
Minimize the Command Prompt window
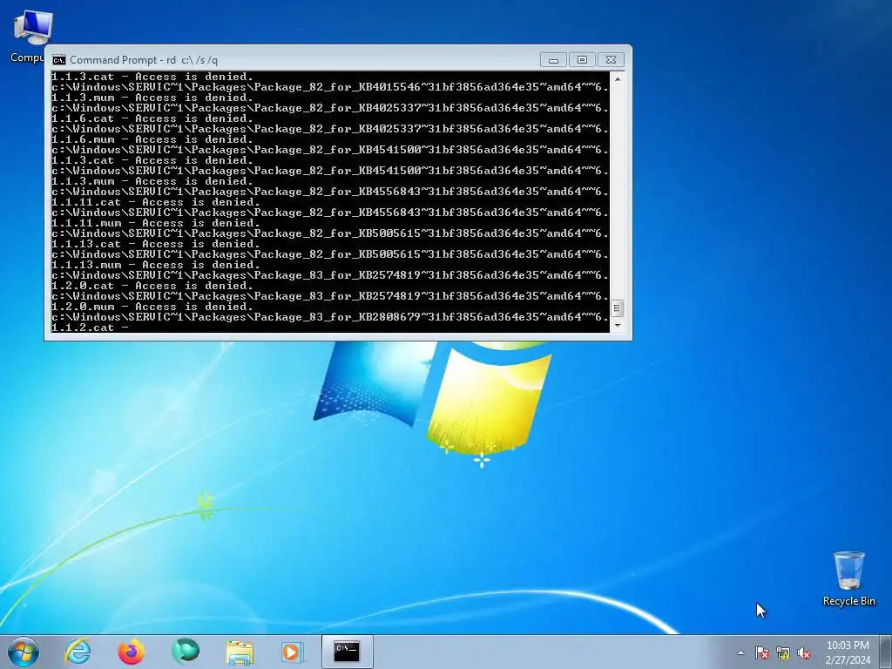[553, 60]
